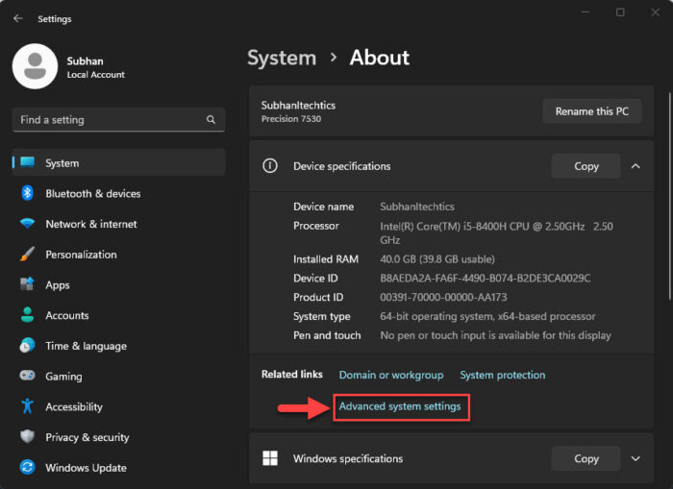673x489 pixels.
Task: Click the back arrow in Settings
Action: click(x=18, y=18)
